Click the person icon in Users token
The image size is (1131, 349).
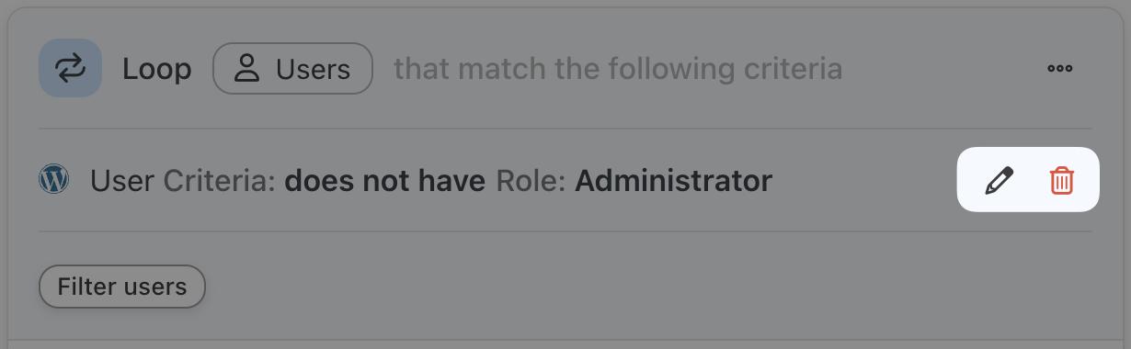point(246,68)
